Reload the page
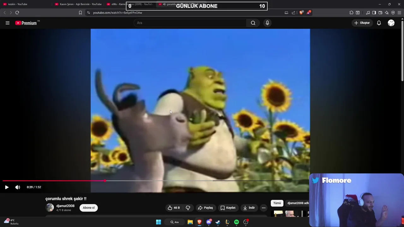The image size is (404, 227). point(17,13)
